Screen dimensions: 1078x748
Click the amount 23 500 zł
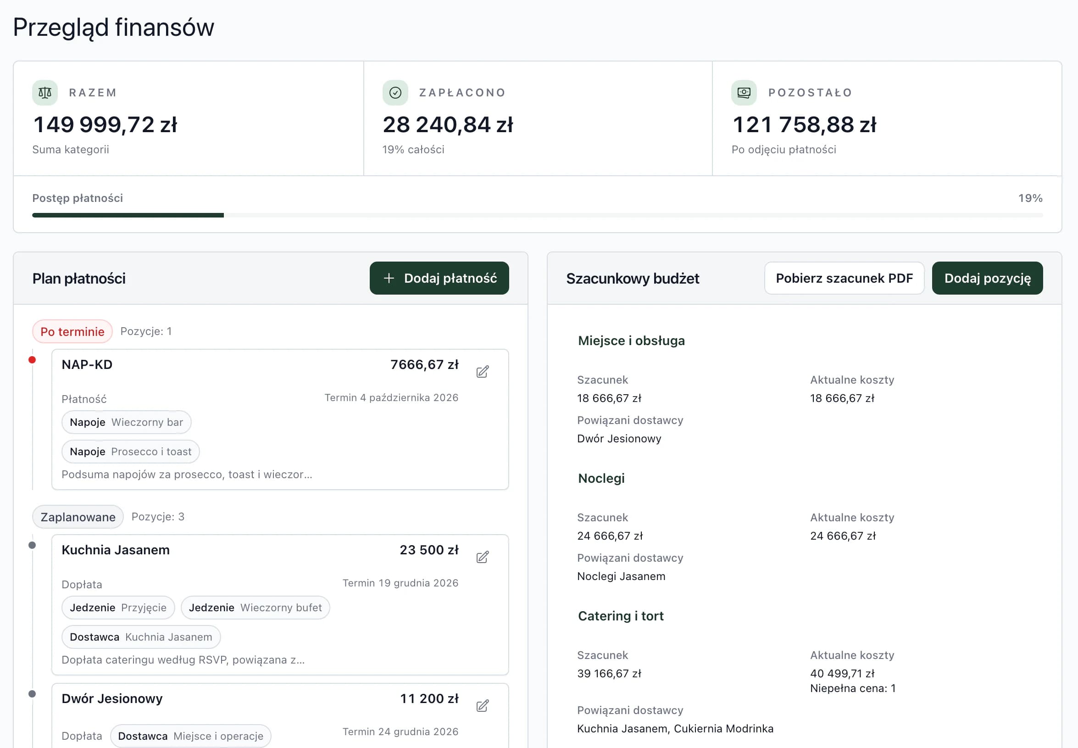pyautogui.click(x=429, y=550)
